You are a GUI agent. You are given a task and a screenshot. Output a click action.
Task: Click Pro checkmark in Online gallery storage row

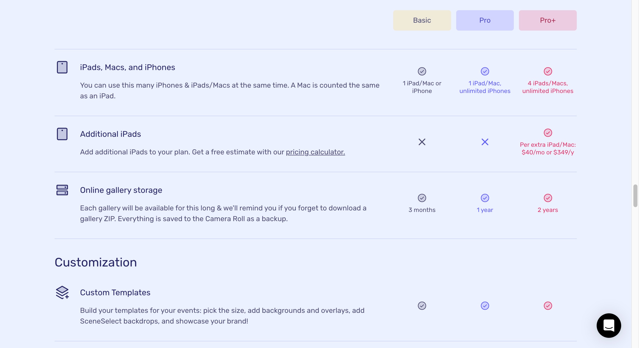point(485,198)
